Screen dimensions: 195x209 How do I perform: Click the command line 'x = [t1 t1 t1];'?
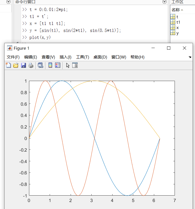click(x=47, y=23)
